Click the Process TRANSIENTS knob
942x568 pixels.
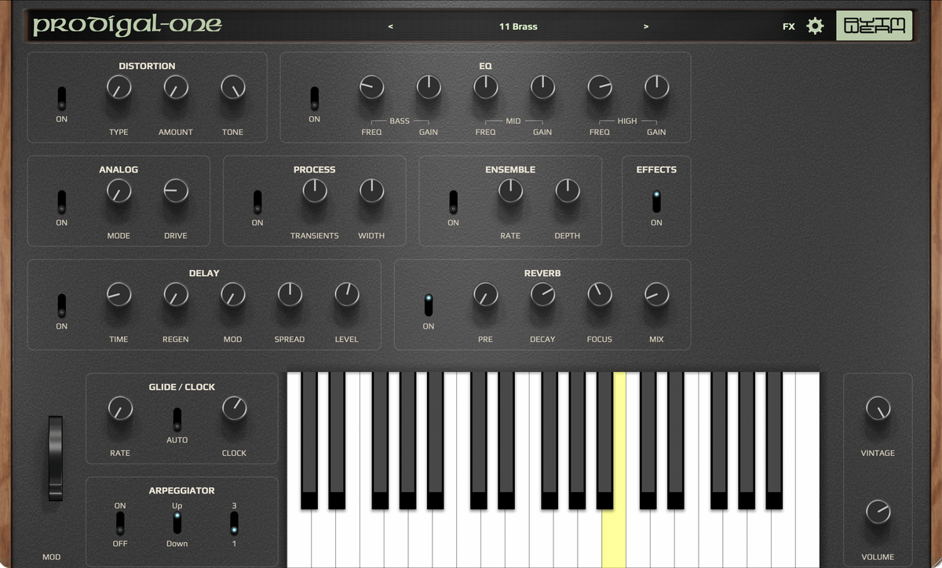315,191
